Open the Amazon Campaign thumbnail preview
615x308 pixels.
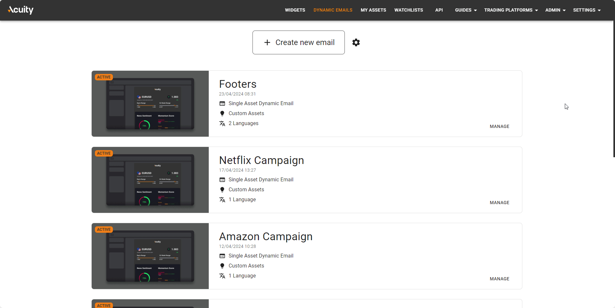point(150,256)
